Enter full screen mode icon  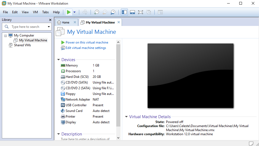pos(140,12)
